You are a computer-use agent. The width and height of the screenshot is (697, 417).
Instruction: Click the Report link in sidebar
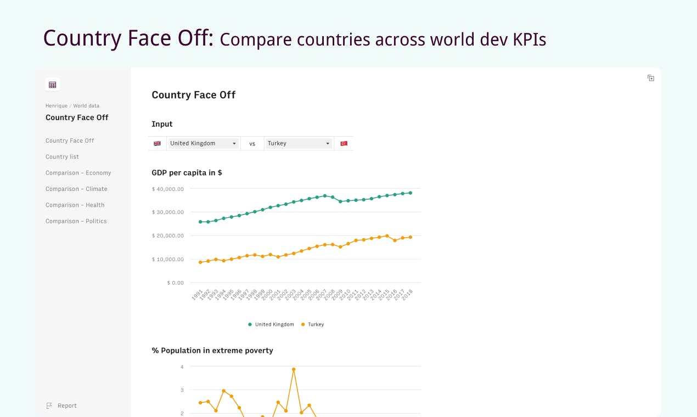click(x=67, y=405)
